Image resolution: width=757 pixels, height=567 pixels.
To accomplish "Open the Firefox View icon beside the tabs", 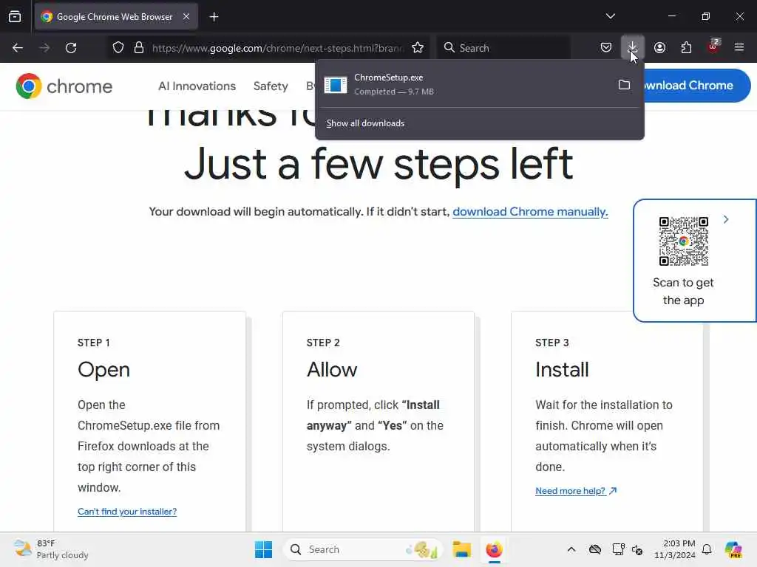I will 15,16.
